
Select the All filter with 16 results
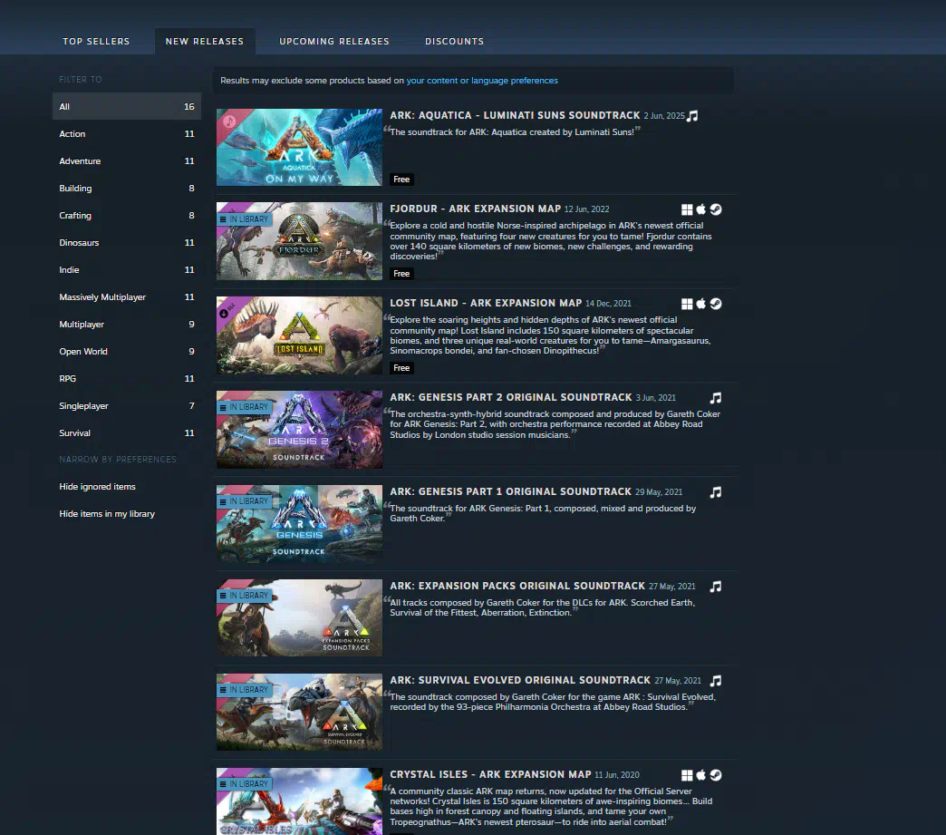(127, 106)
